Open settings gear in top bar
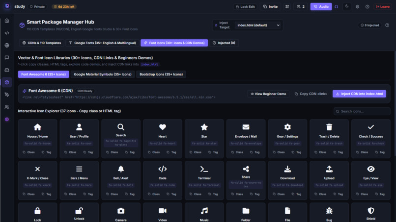396x222 pixels. coord(357,6)
